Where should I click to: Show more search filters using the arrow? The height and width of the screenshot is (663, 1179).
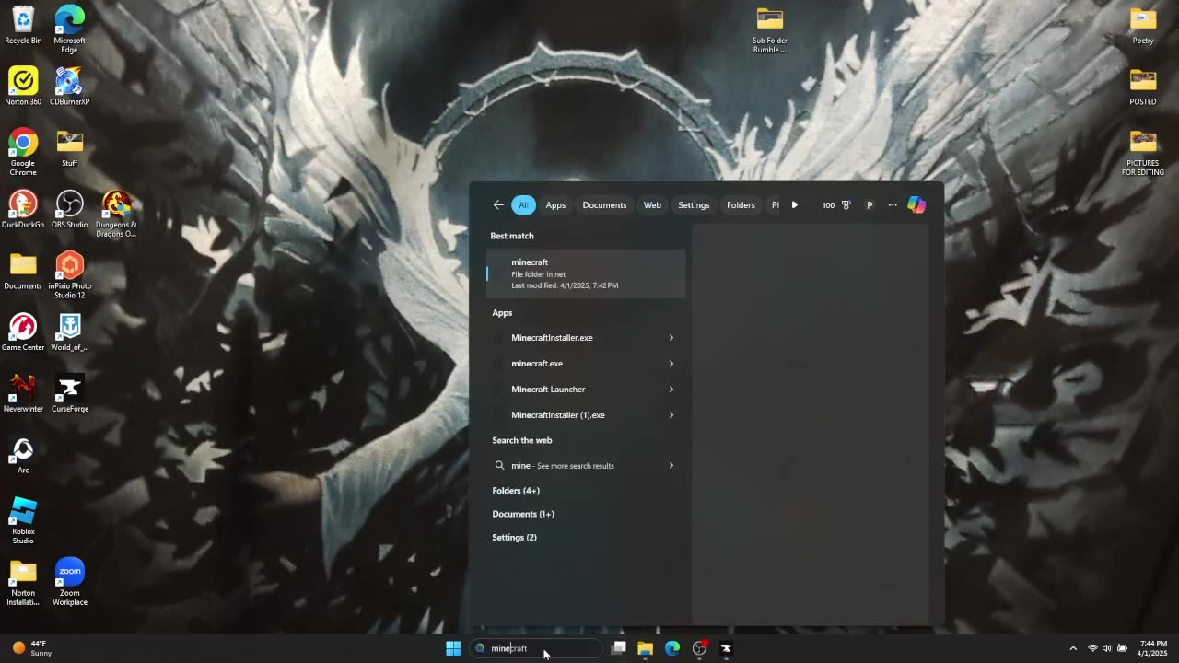pyautogui.click(x=795, y=205)
